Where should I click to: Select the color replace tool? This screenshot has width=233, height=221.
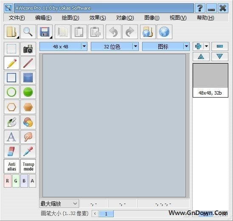coord(28,122)
